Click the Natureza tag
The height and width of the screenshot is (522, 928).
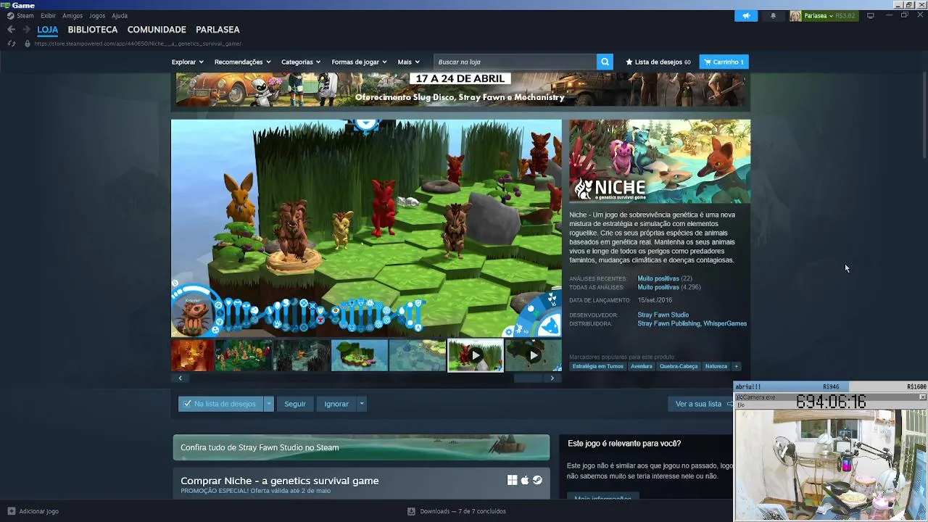point(716,366)
